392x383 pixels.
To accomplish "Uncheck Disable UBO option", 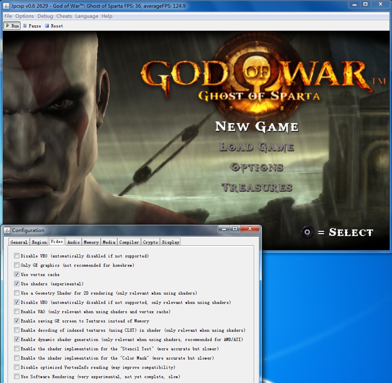I will pyautogui.click(x=17, y=302).
